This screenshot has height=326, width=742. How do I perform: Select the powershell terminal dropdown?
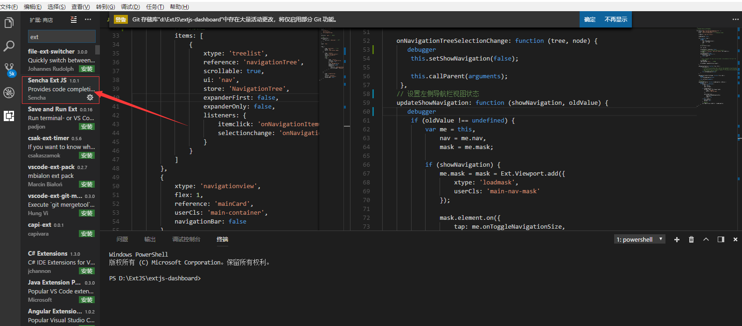pos(640,239)
